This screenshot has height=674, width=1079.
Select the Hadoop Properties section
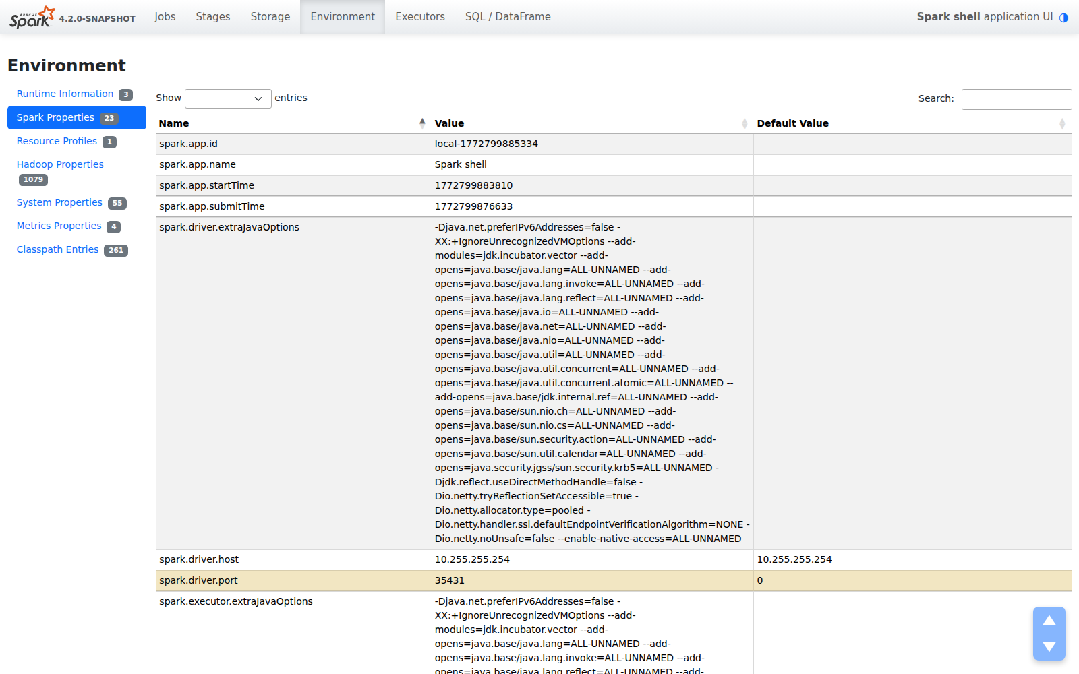tap(60, 164)
